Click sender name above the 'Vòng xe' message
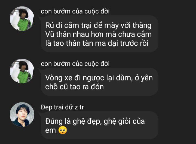196x144 pixels. tap(75, 64)
